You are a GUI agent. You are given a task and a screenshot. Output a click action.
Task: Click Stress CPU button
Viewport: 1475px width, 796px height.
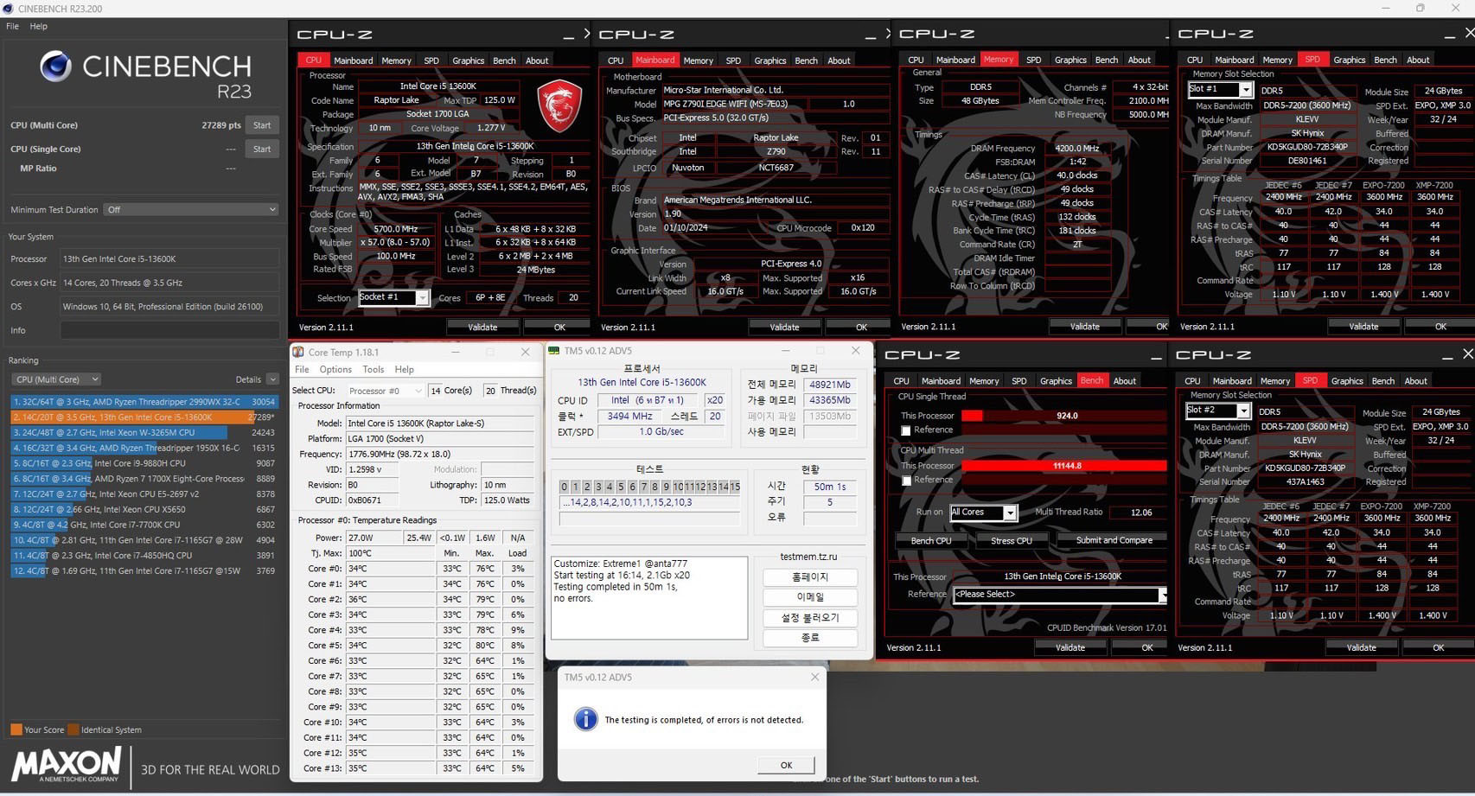[1012, 540]
